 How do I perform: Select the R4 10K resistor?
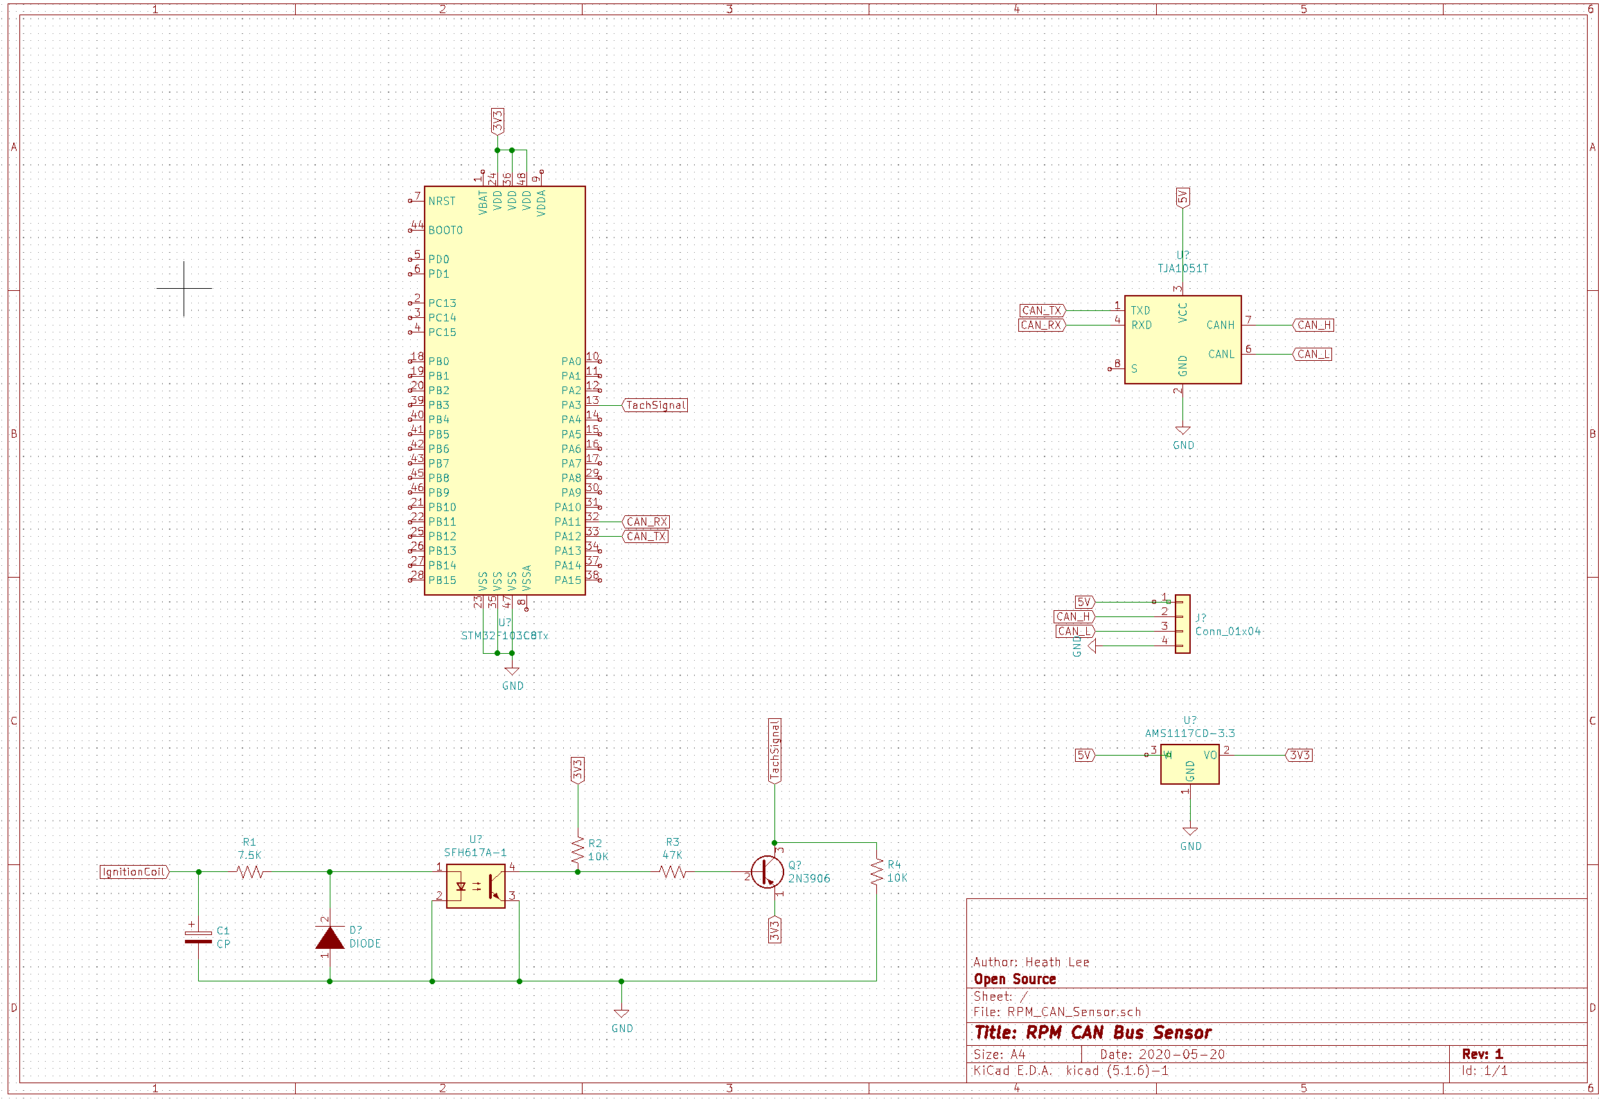click(877, 871)
